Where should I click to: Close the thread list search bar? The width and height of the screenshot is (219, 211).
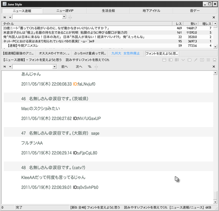pos(214,17)
